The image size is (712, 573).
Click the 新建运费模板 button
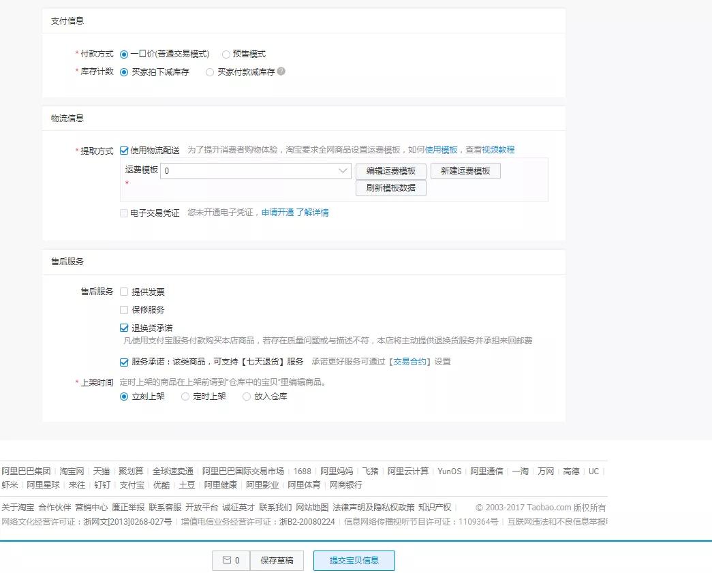(465, 171)
